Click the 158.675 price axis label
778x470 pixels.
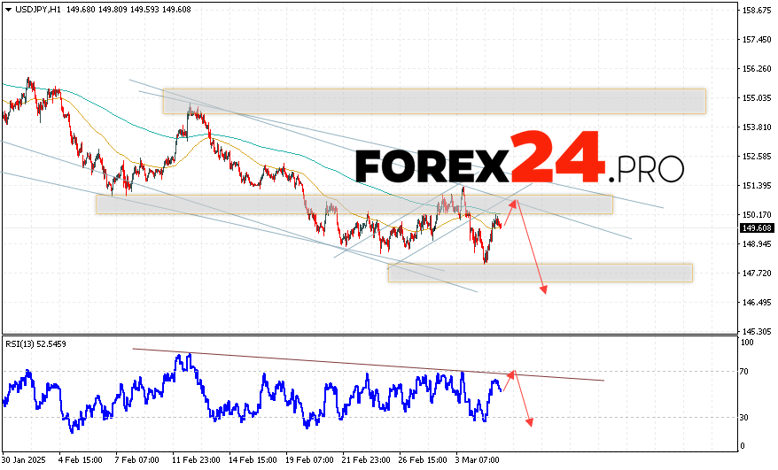tap(755, 11)
